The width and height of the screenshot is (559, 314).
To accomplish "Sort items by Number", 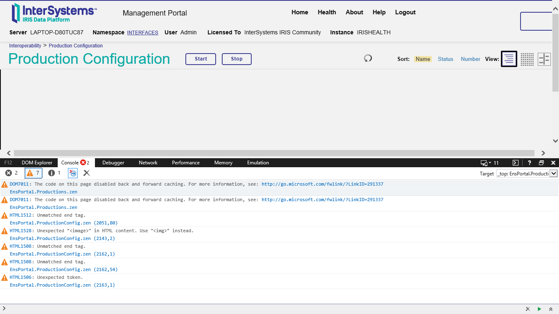I will click(x=471, y=59).
